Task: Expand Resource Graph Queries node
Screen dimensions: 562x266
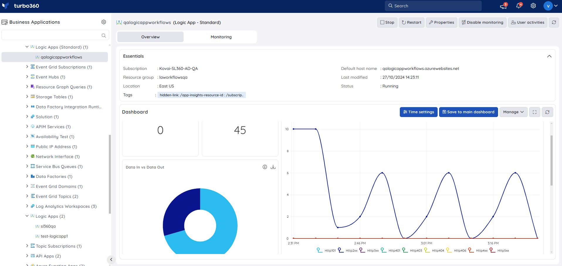Action: click(x=27, y=87)
